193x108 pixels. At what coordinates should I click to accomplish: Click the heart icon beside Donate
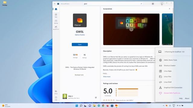tap(160, 93)
